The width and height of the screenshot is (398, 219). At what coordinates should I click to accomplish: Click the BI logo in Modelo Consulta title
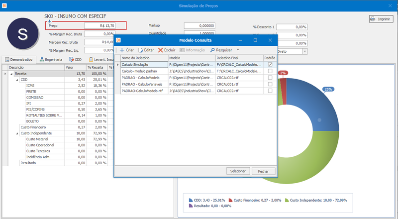click(x=118, y=40)
